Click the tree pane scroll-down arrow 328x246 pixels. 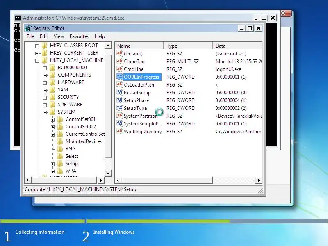pyautogui.click(x=108, y=173)
